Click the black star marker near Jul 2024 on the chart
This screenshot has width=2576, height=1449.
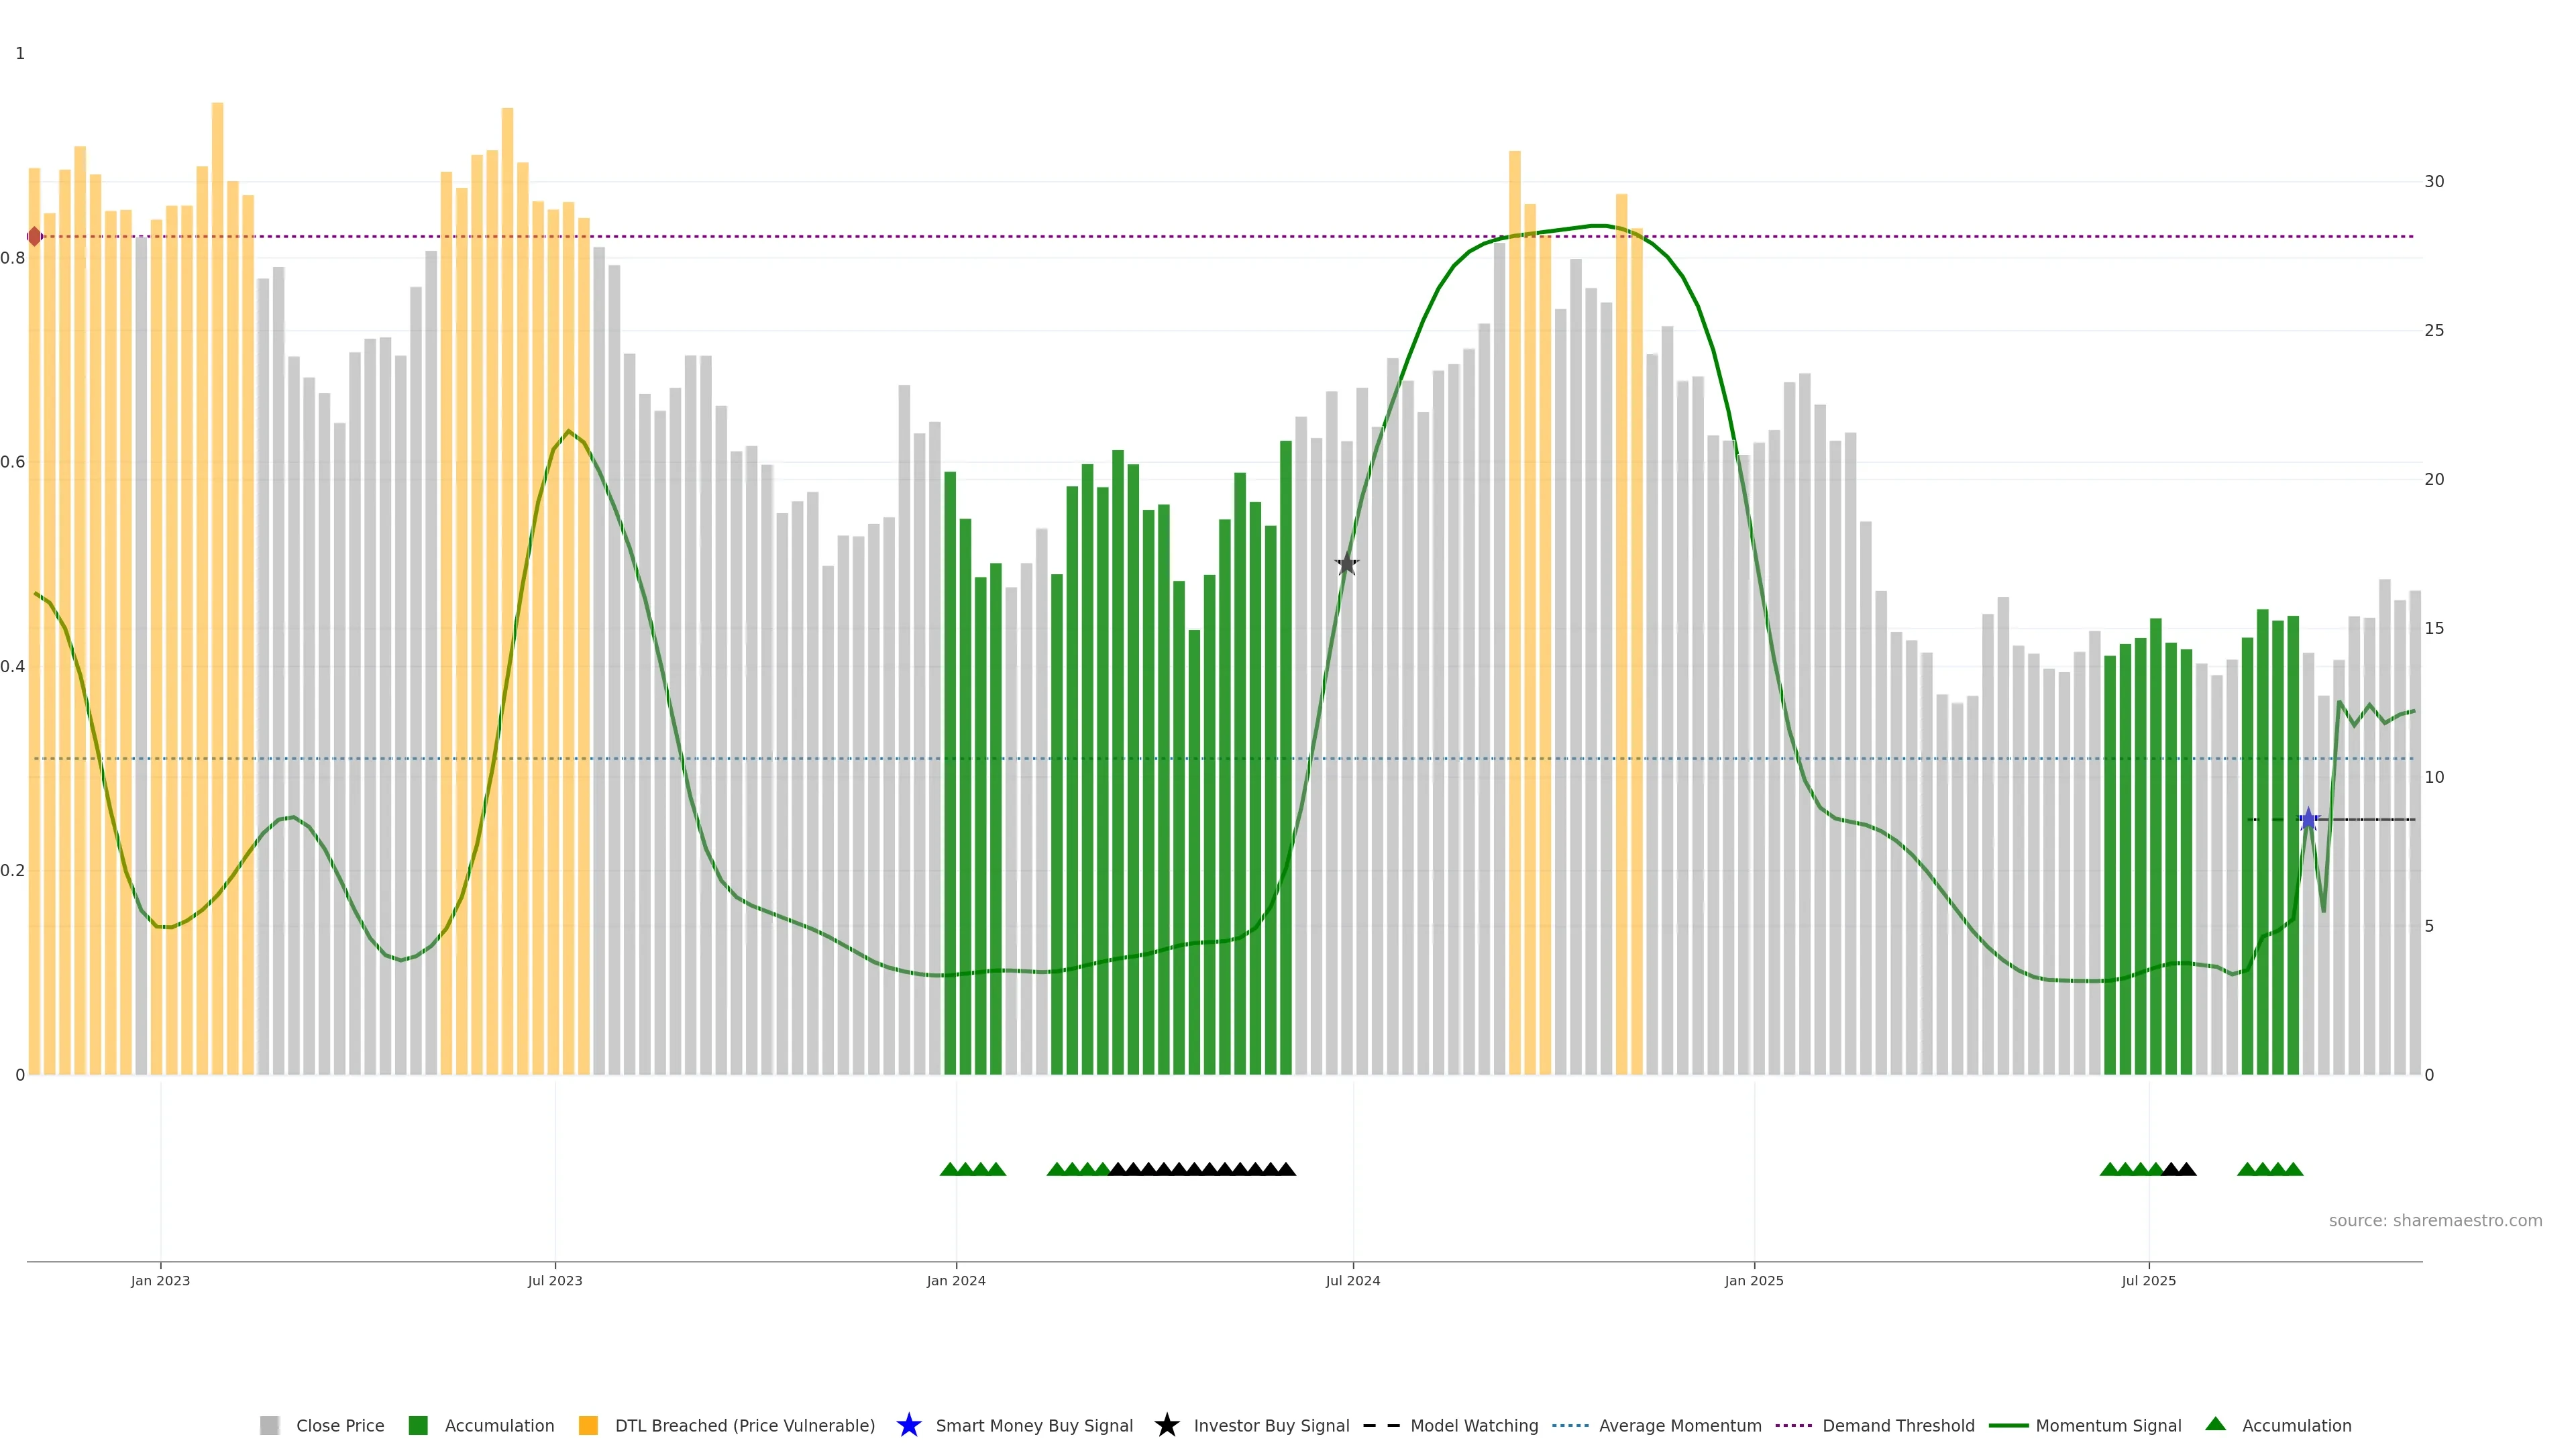[1347, 565]
